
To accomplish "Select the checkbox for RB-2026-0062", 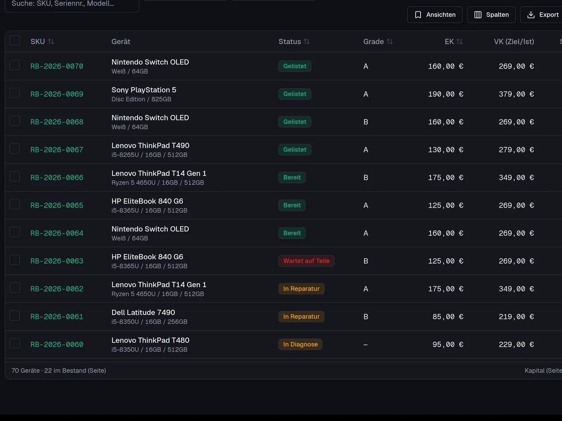I will (x=15, y=288).
